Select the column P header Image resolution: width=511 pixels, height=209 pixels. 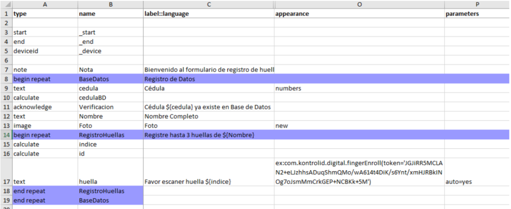[x=477, y=4]
